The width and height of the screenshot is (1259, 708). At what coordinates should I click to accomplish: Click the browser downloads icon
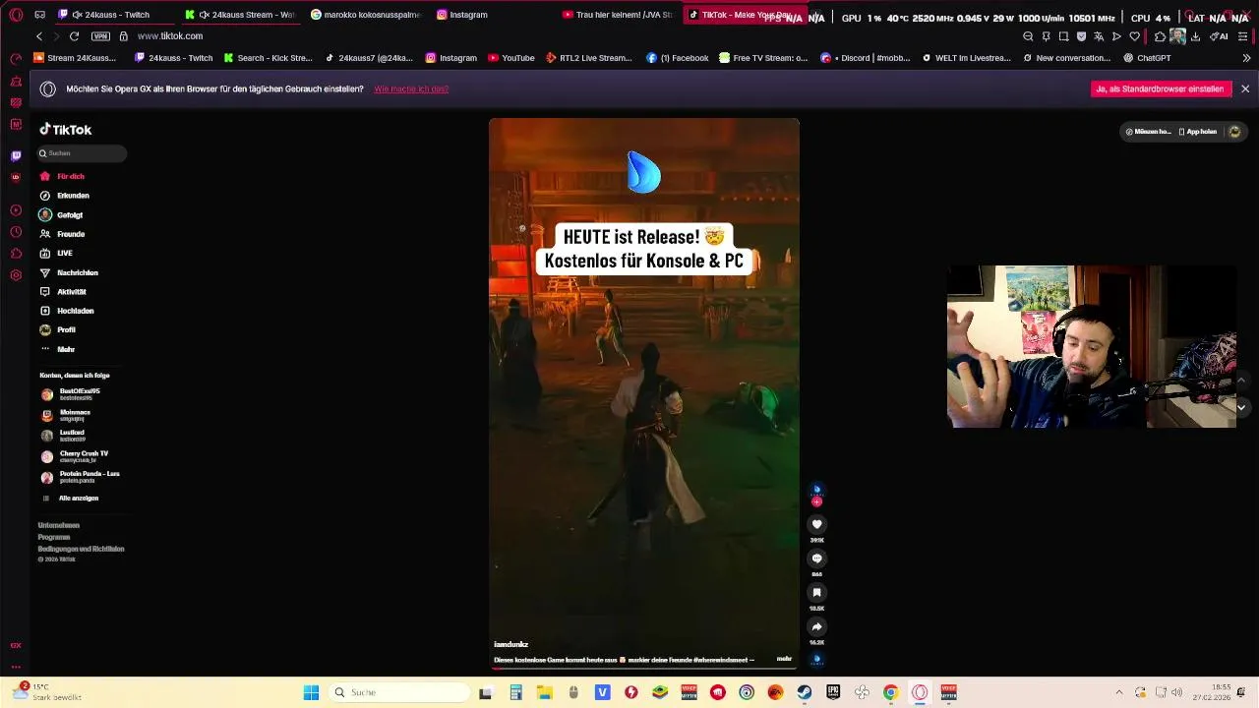1195,36
